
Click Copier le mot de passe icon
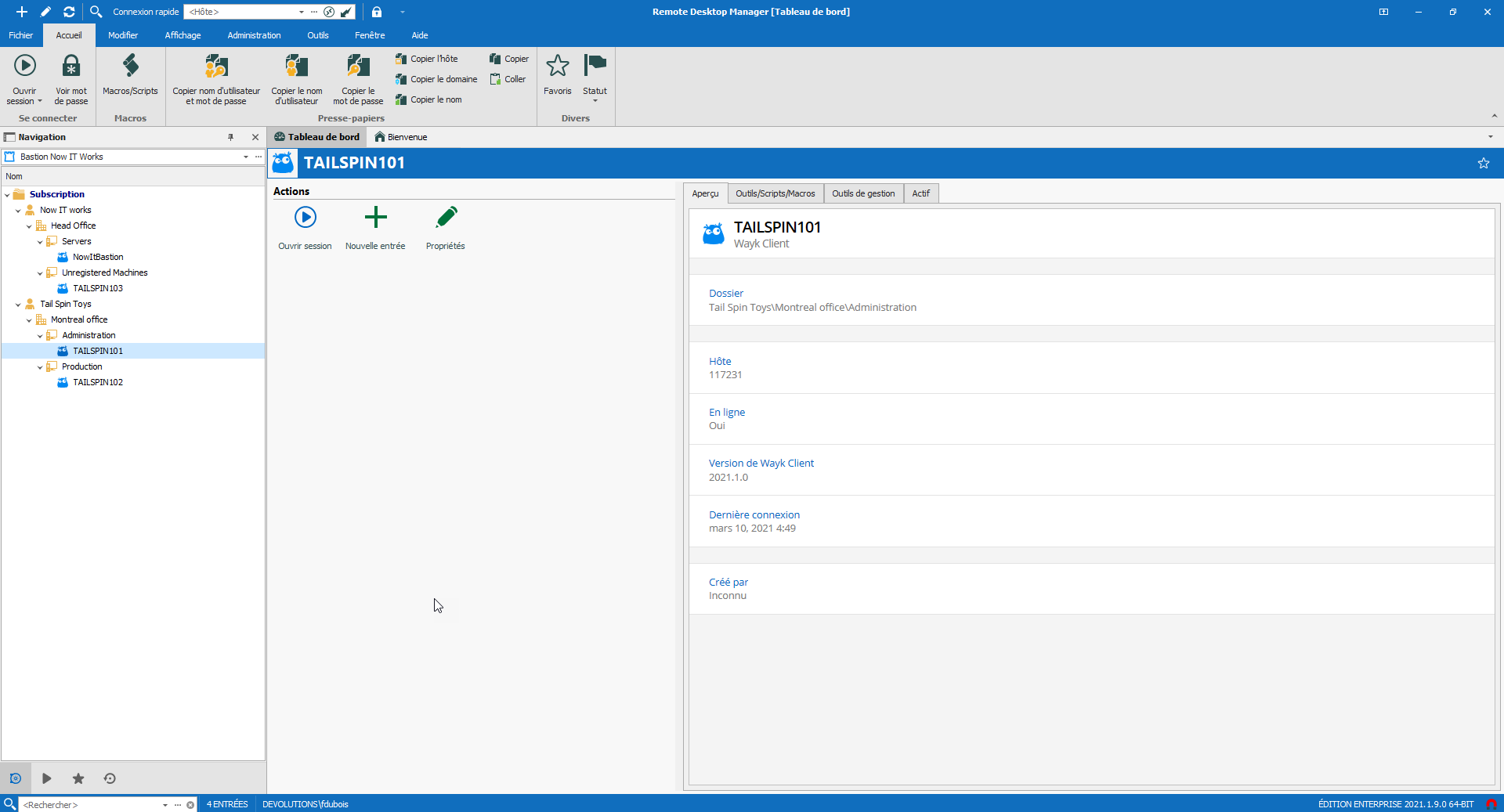[358, 78]
